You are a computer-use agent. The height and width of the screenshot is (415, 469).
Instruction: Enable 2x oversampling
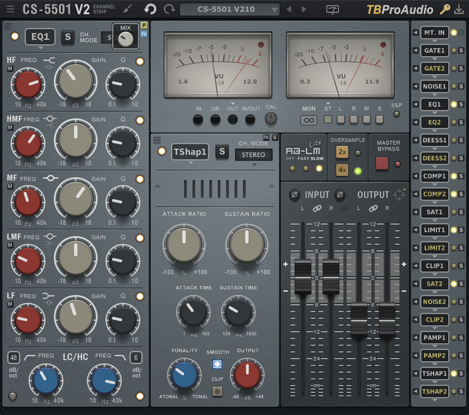pos(342,152)
